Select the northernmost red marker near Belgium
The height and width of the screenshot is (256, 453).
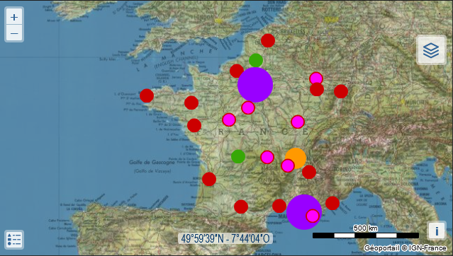pos(268,40)
